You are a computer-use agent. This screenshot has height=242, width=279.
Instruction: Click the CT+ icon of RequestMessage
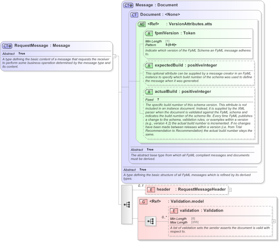click(7, 46)
